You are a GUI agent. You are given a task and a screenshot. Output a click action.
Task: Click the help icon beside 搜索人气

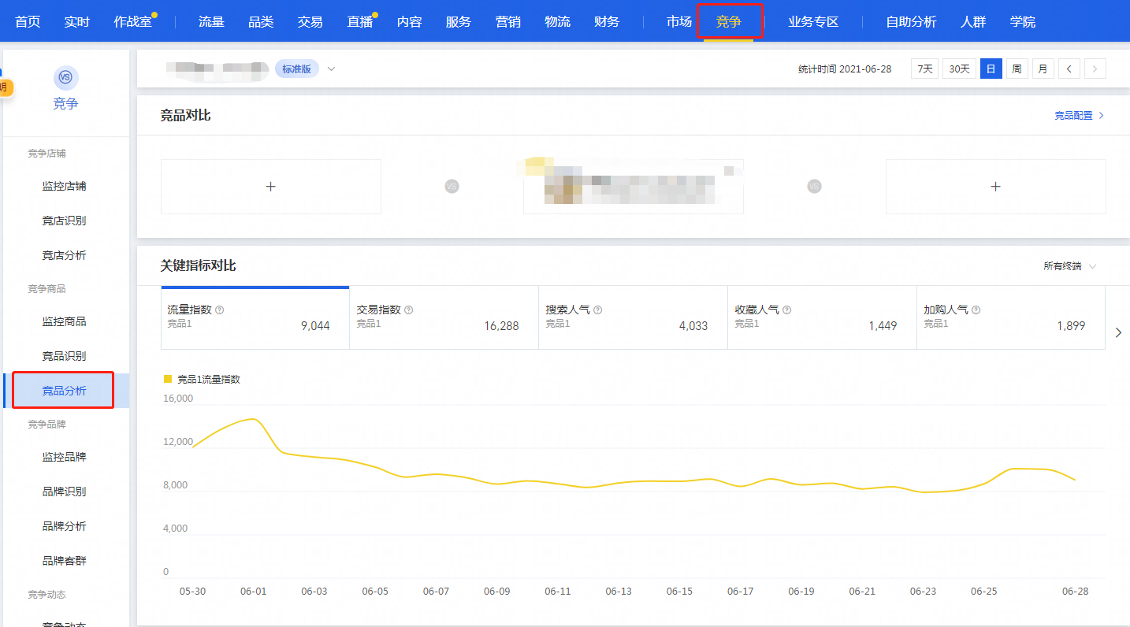point(598,310)
